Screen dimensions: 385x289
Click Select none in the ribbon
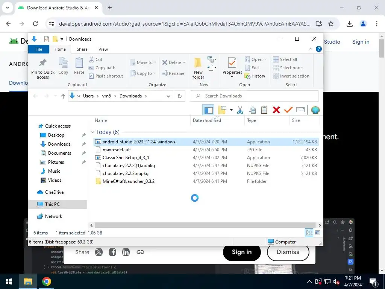(288, 68)
